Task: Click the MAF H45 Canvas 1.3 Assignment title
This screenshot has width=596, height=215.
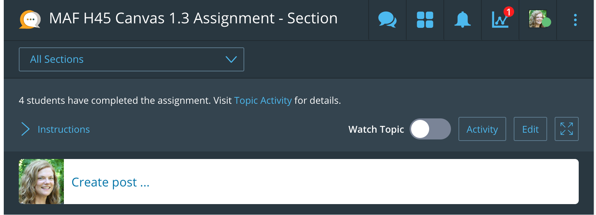Action: point(194,18)
